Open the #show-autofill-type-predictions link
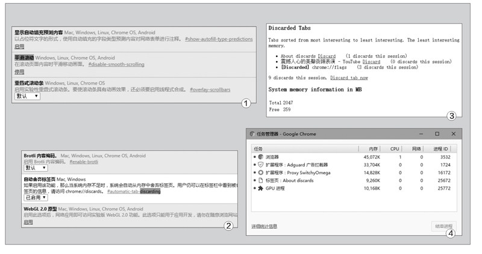The image size is (482, 254). (219, 39)
